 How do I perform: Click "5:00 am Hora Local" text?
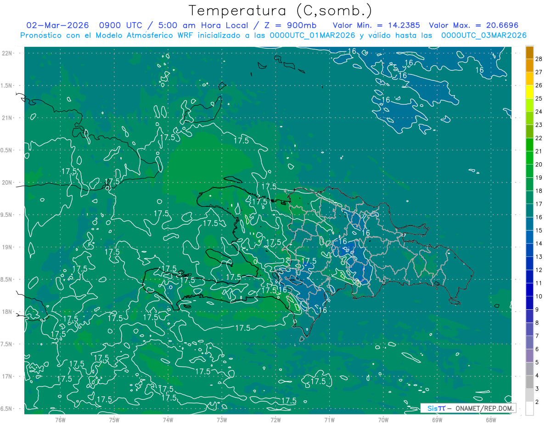[x=203, y=25]
